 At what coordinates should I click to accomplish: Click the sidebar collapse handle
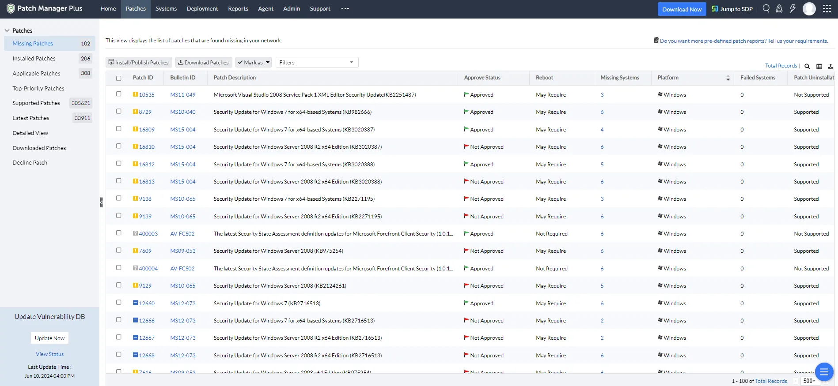click(x=101, y=202)
